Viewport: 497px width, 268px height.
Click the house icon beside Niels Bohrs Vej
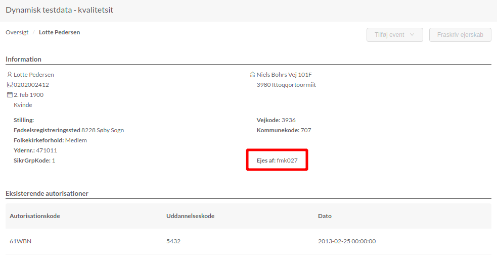(252, 75)
